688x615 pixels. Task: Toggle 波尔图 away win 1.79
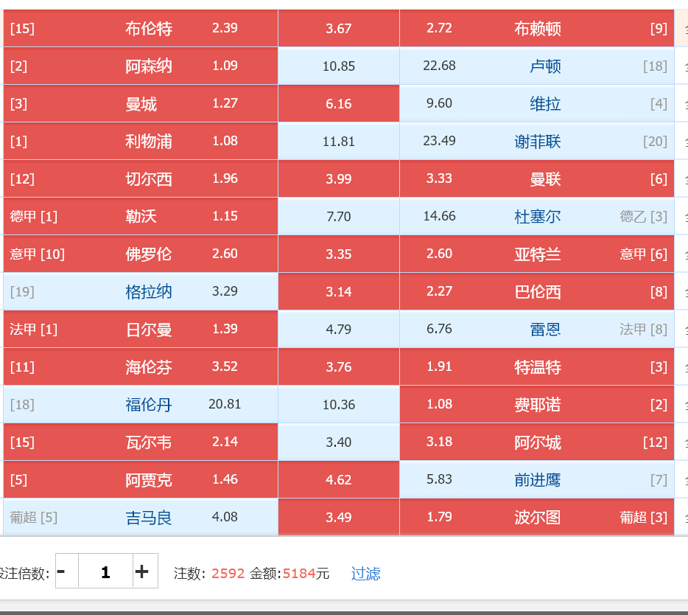coord(537,517)
